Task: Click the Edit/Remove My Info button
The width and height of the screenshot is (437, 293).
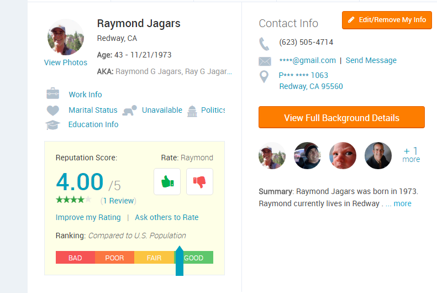Action: click(x=387, y=20)
